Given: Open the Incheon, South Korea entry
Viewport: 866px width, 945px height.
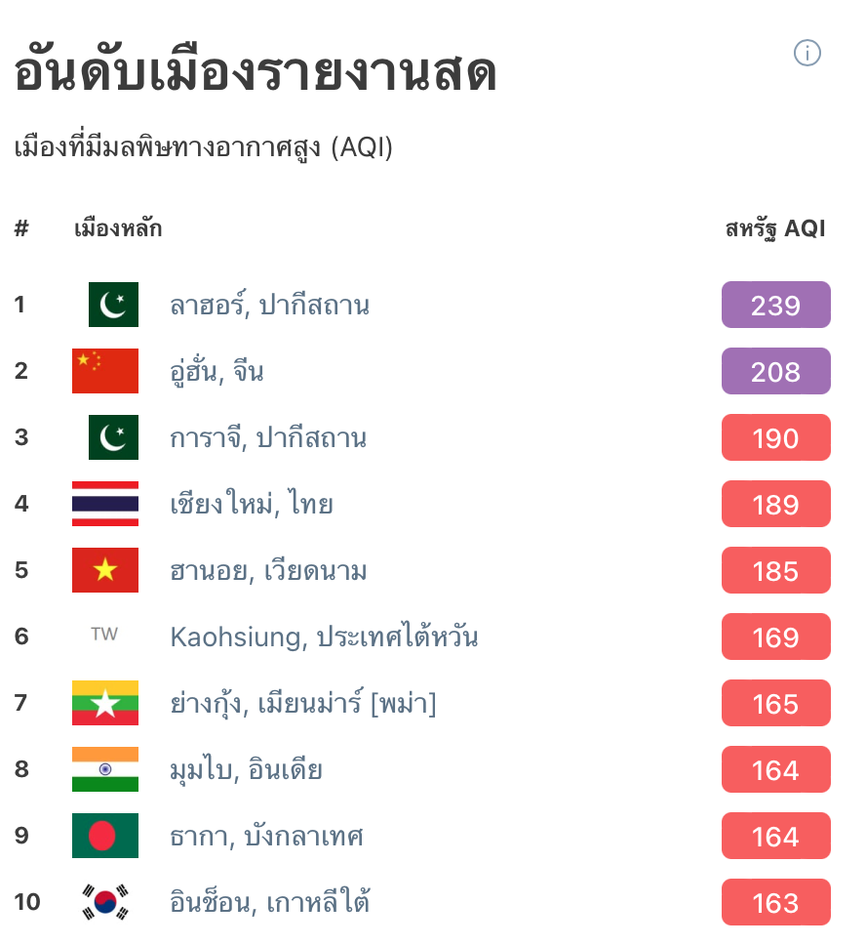Looking at the screenshot, I should coord(270,902).
